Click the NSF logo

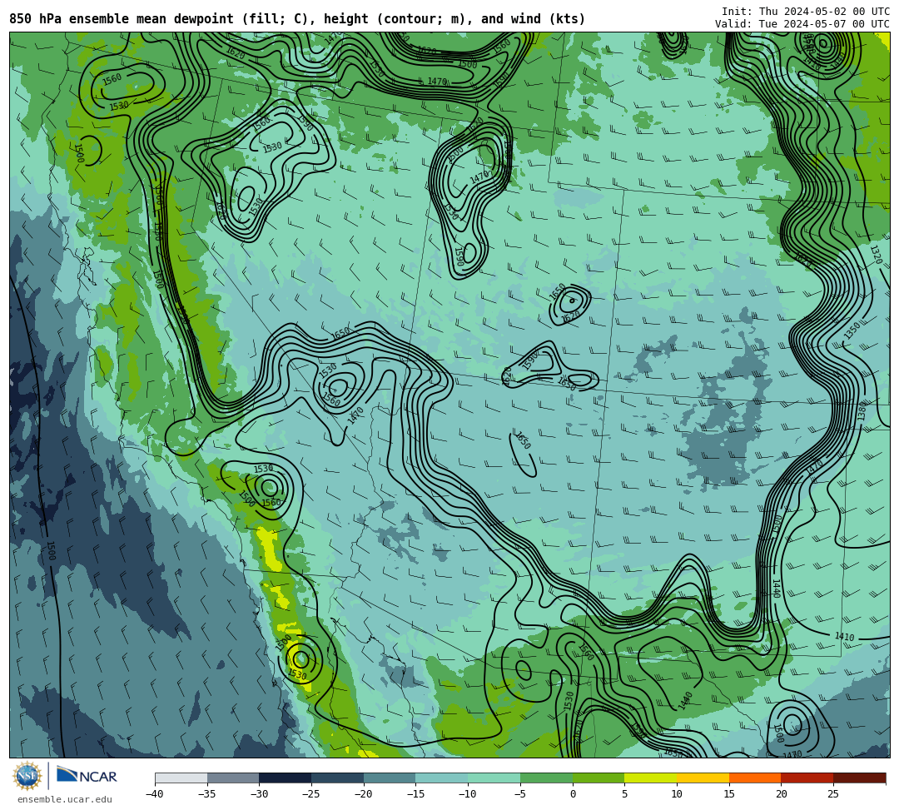click(27, 776)
